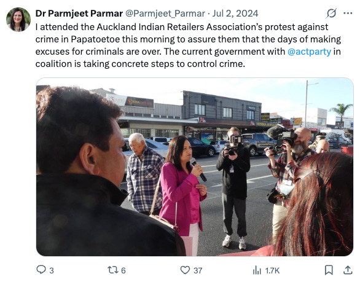Click the Dr Parmjeet Parmar display name
The height and width of the screenshot is (282, 360).
click(x=79, y=14)
